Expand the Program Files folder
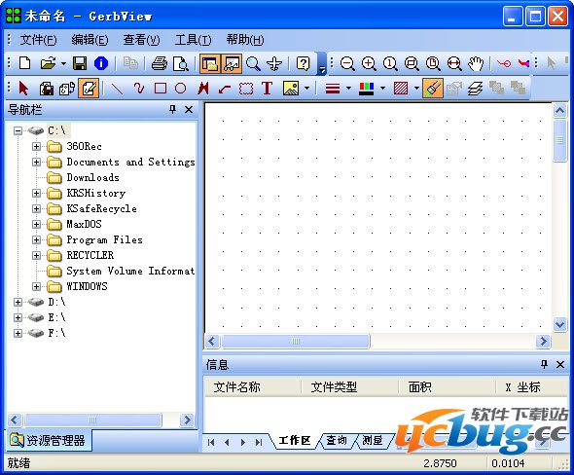The height and width of the screenshot is (475, 574). 36,239
